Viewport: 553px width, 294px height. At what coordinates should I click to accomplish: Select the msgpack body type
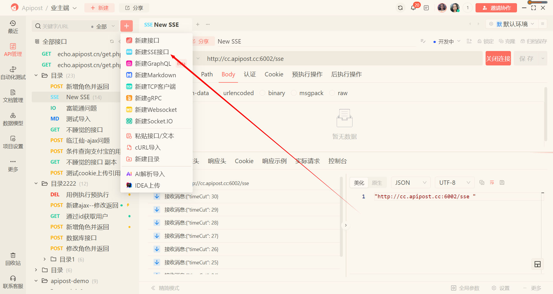307,93
